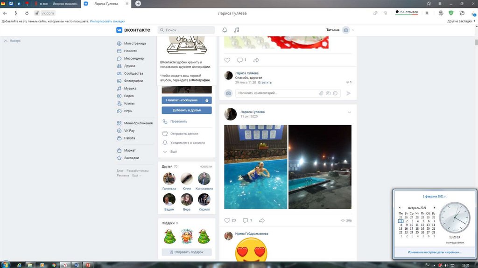This screenshot has height=268, width=478.
Task: Share the pool photos post
Action: click(261, 220)
